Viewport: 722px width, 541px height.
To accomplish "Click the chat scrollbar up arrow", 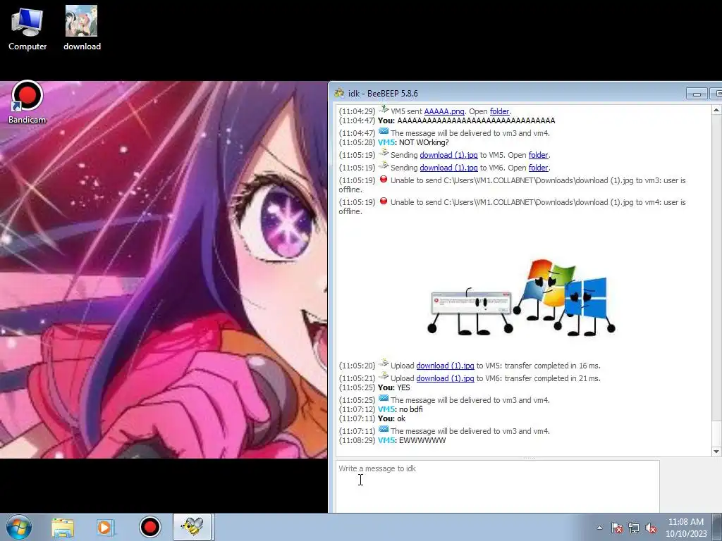I will point(716,110).
